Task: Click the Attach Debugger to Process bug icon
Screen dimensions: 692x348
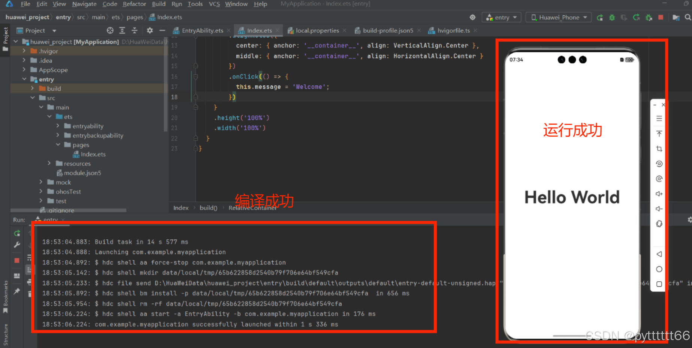Action: [649, 17]
